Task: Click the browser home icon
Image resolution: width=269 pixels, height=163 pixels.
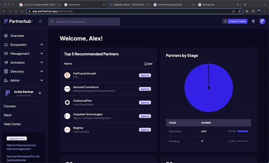Action: click(x=22, y=11)
